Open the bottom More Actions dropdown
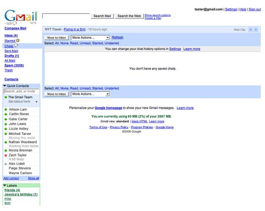265x211 pixels. [x=90, y=94]
